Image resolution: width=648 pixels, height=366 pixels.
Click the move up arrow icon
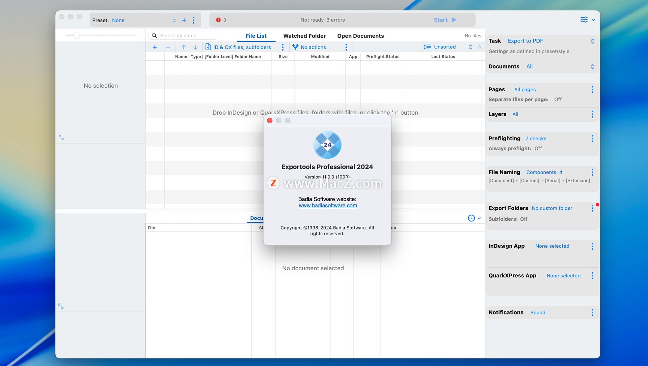[184, 47]
